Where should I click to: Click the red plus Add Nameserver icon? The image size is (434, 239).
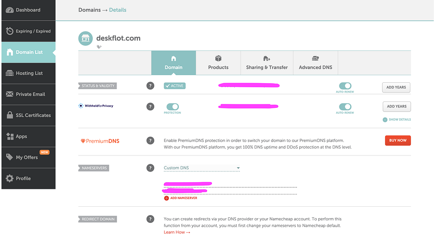pyautogui.click(x=166, y=198)
